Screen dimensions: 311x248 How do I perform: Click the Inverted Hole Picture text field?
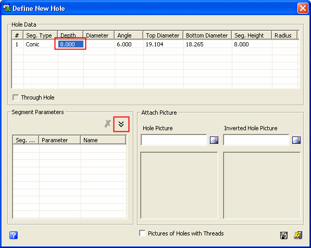[256, 140]
